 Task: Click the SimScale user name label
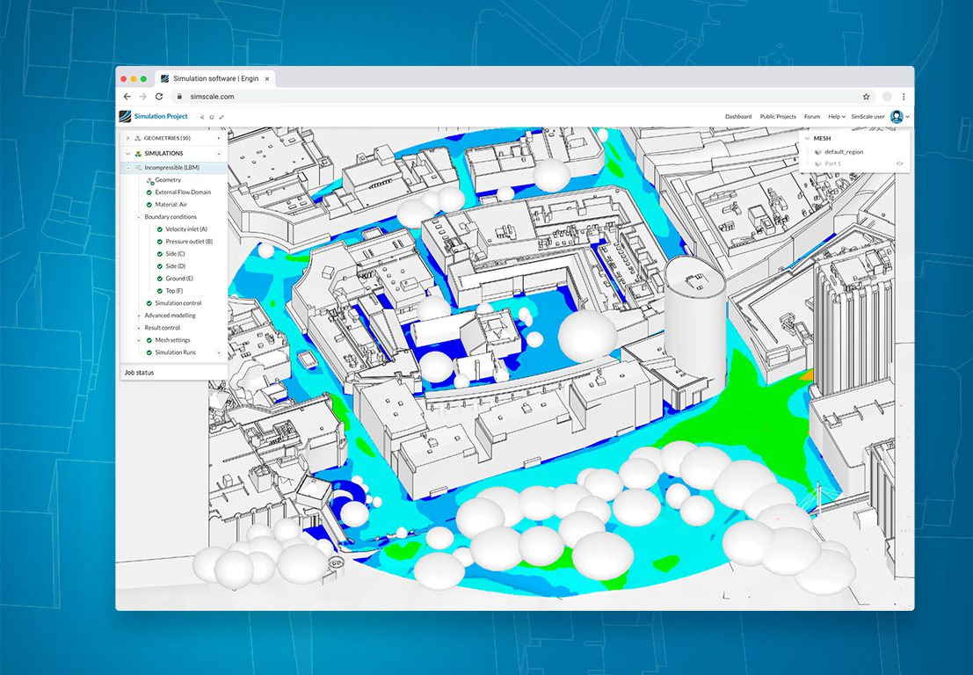pyautogui.click(x=868, y=117)
